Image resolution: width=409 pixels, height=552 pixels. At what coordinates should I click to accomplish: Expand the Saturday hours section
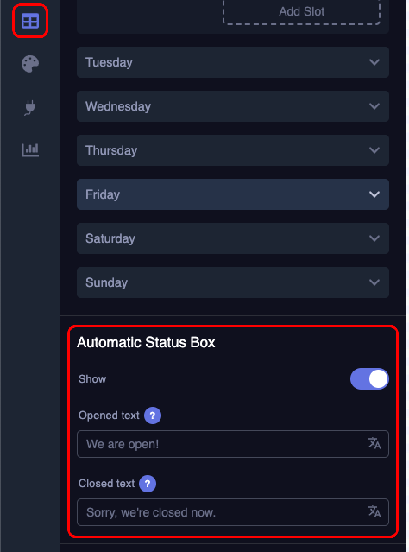click(x=233, y=238)
